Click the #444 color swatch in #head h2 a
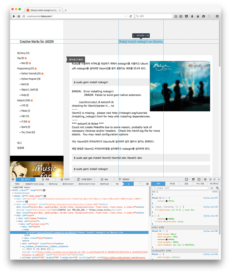Image resolution: width=231 pixels, height=274 pixels. [x=167, y=201]
